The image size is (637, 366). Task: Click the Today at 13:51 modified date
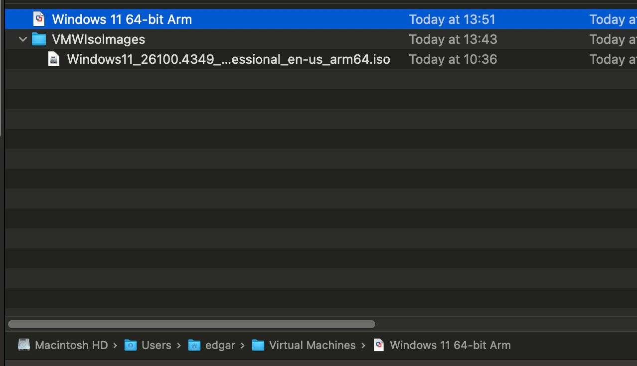452,19
